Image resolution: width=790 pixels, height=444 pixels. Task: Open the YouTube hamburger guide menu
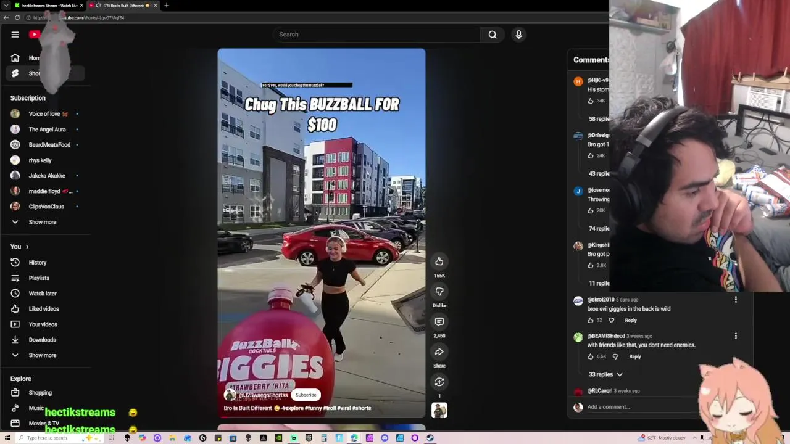pos(15,35)
